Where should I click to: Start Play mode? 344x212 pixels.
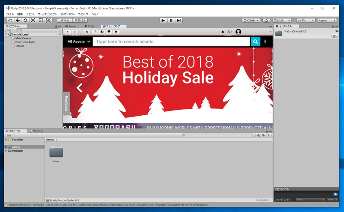(x=163, y=20)
